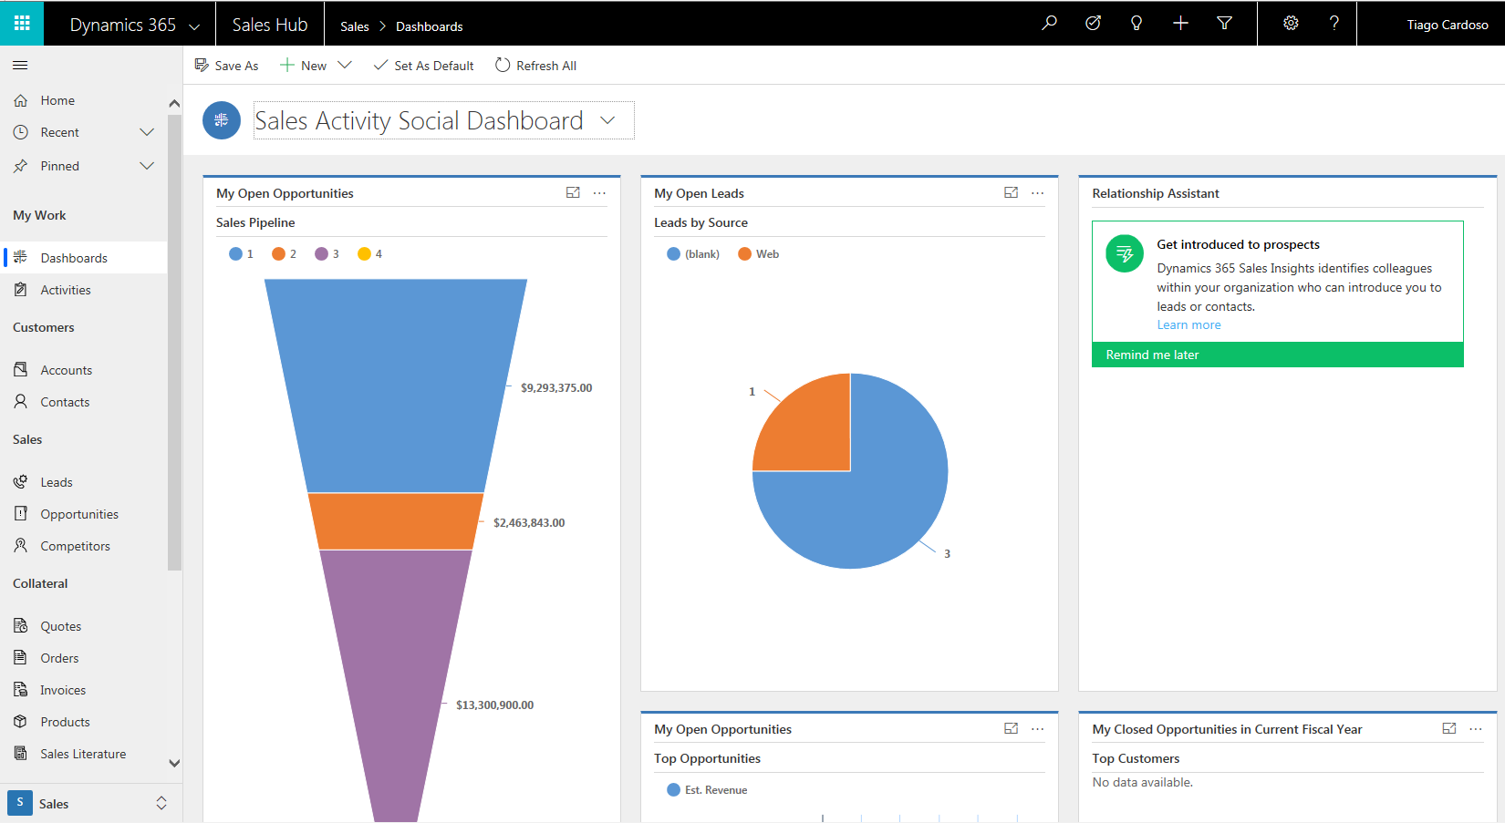Image resolution: width=1505 pixels, height=823 pixels.
Task: Click the help question mark icon
Action: point(1334,23)
